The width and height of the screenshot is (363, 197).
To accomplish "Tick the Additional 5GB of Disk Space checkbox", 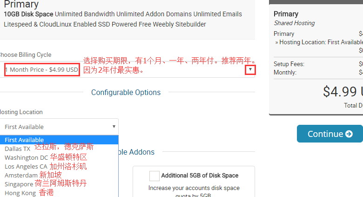I will 155,176.
